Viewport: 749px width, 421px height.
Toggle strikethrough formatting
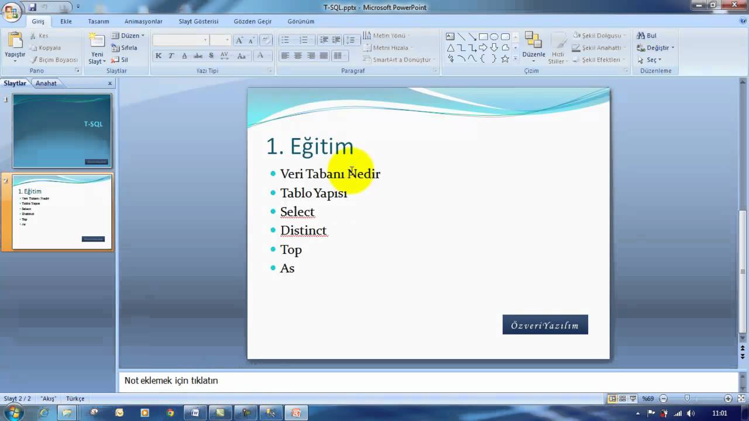click(x=198, y=56)
